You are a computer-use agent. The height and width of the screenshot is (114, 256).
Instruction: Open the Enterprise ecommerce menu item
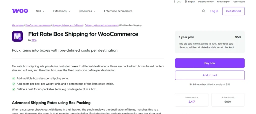(x=118, y=11)
